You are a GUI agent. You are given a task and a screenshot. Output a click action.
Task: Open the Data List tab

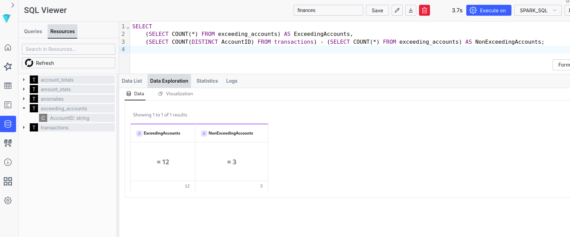pos(132,81)
